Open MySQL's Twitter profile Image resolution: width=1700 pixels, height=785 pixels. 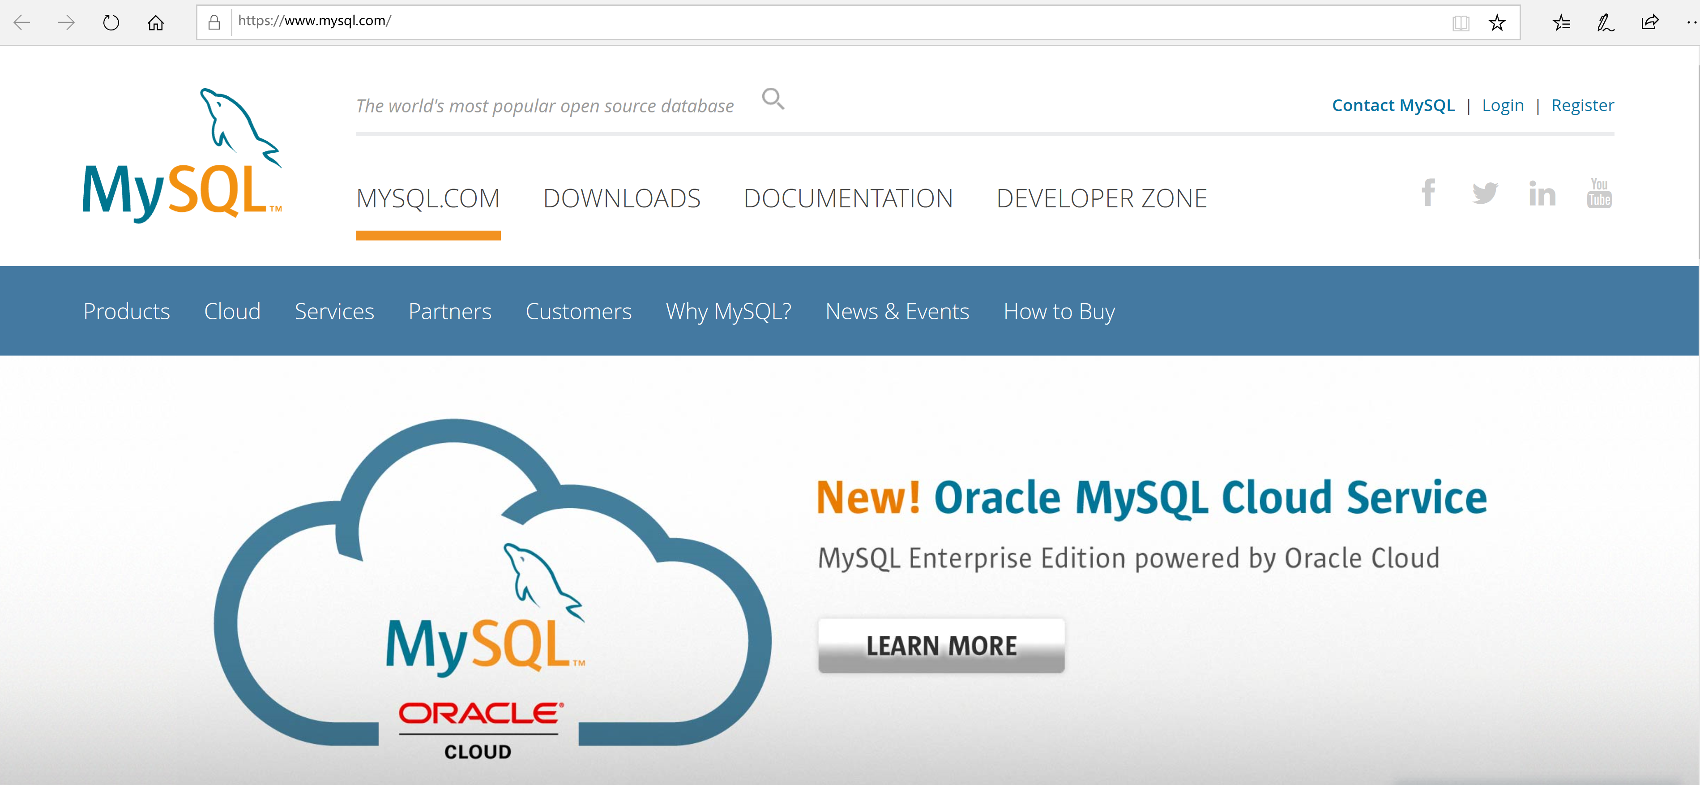pos(1485,193)
